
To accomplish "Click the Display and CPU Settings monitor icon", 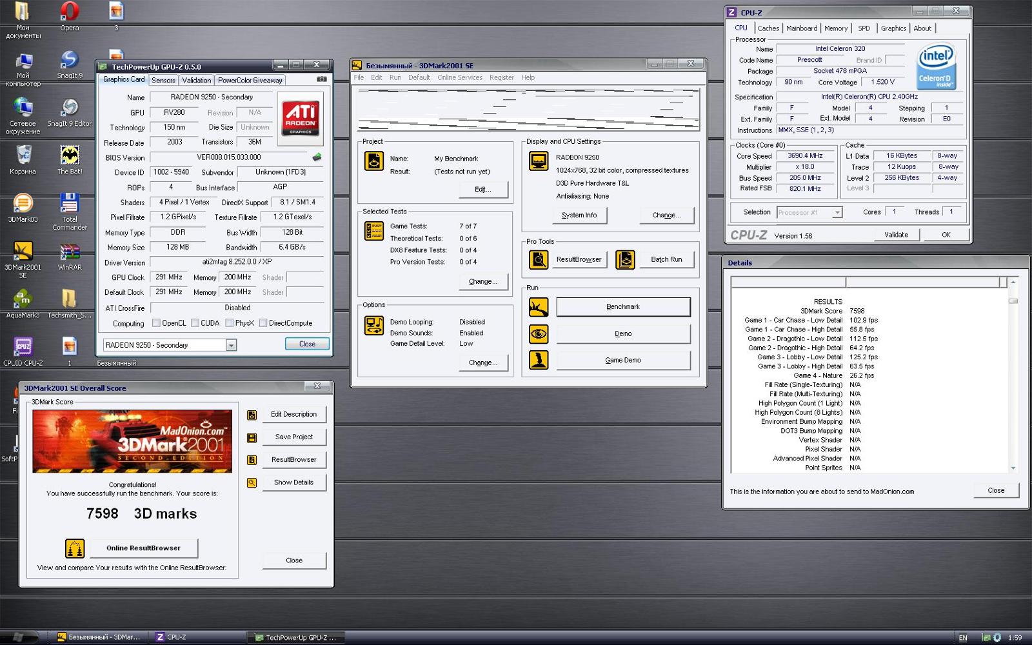I will pyautogui.click(x=539, y=161).
